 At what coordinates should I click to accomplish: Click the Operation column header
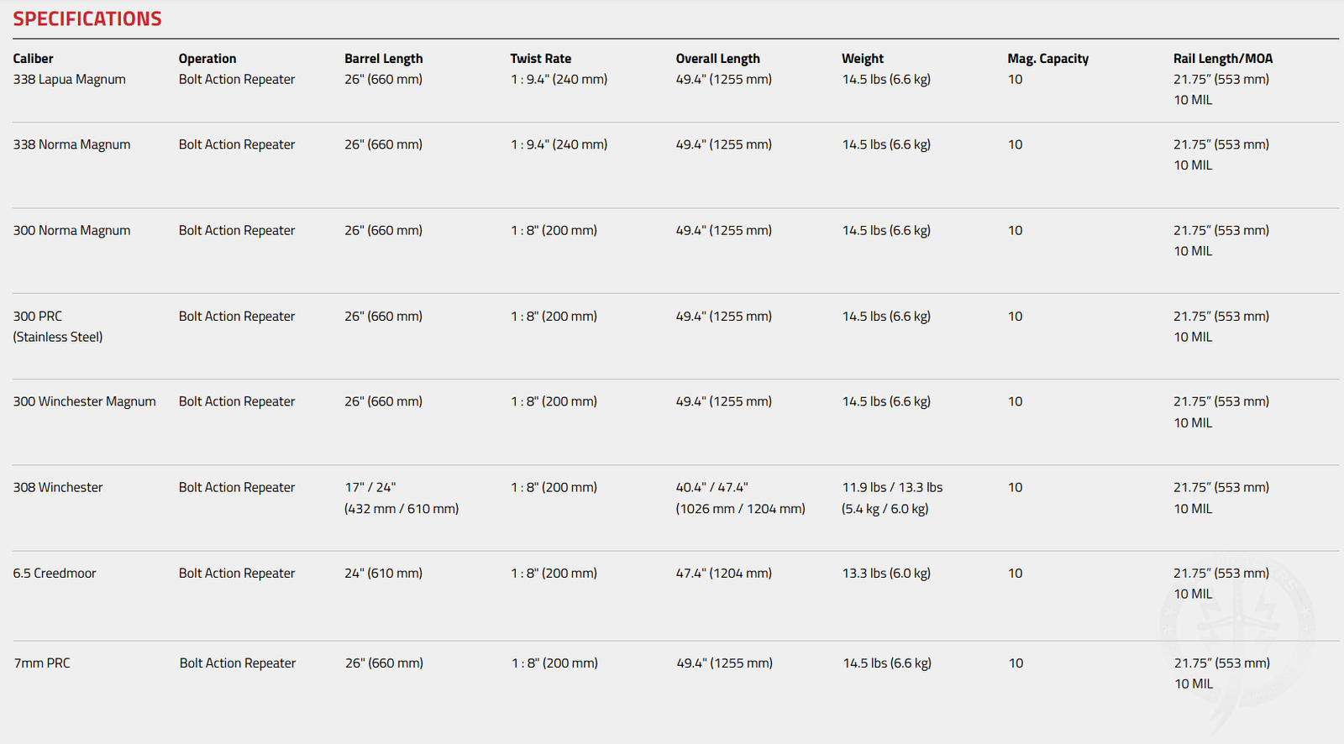pos(207,59)
